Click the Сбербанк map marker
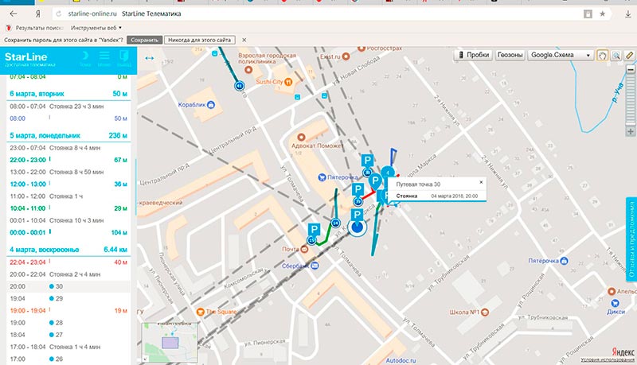The height and width of the screenshot is (365, 637). [x=315, y=266]
